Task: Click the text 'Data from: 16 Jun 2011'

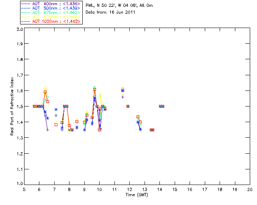Action: 110,12
